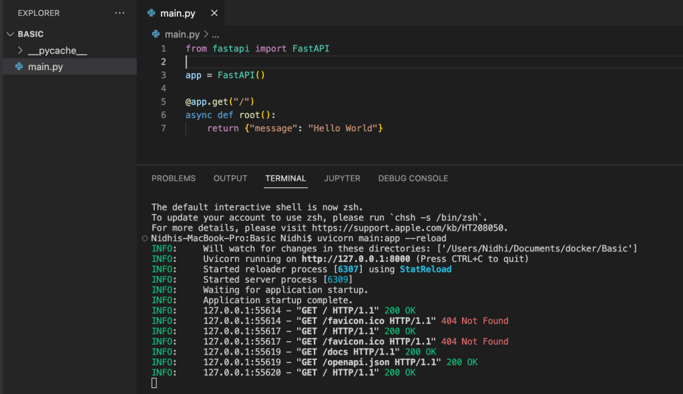Click the circle marker beside uvicorn command
Image resolution: width=683 pixels, height=394 pixels.
145,239
